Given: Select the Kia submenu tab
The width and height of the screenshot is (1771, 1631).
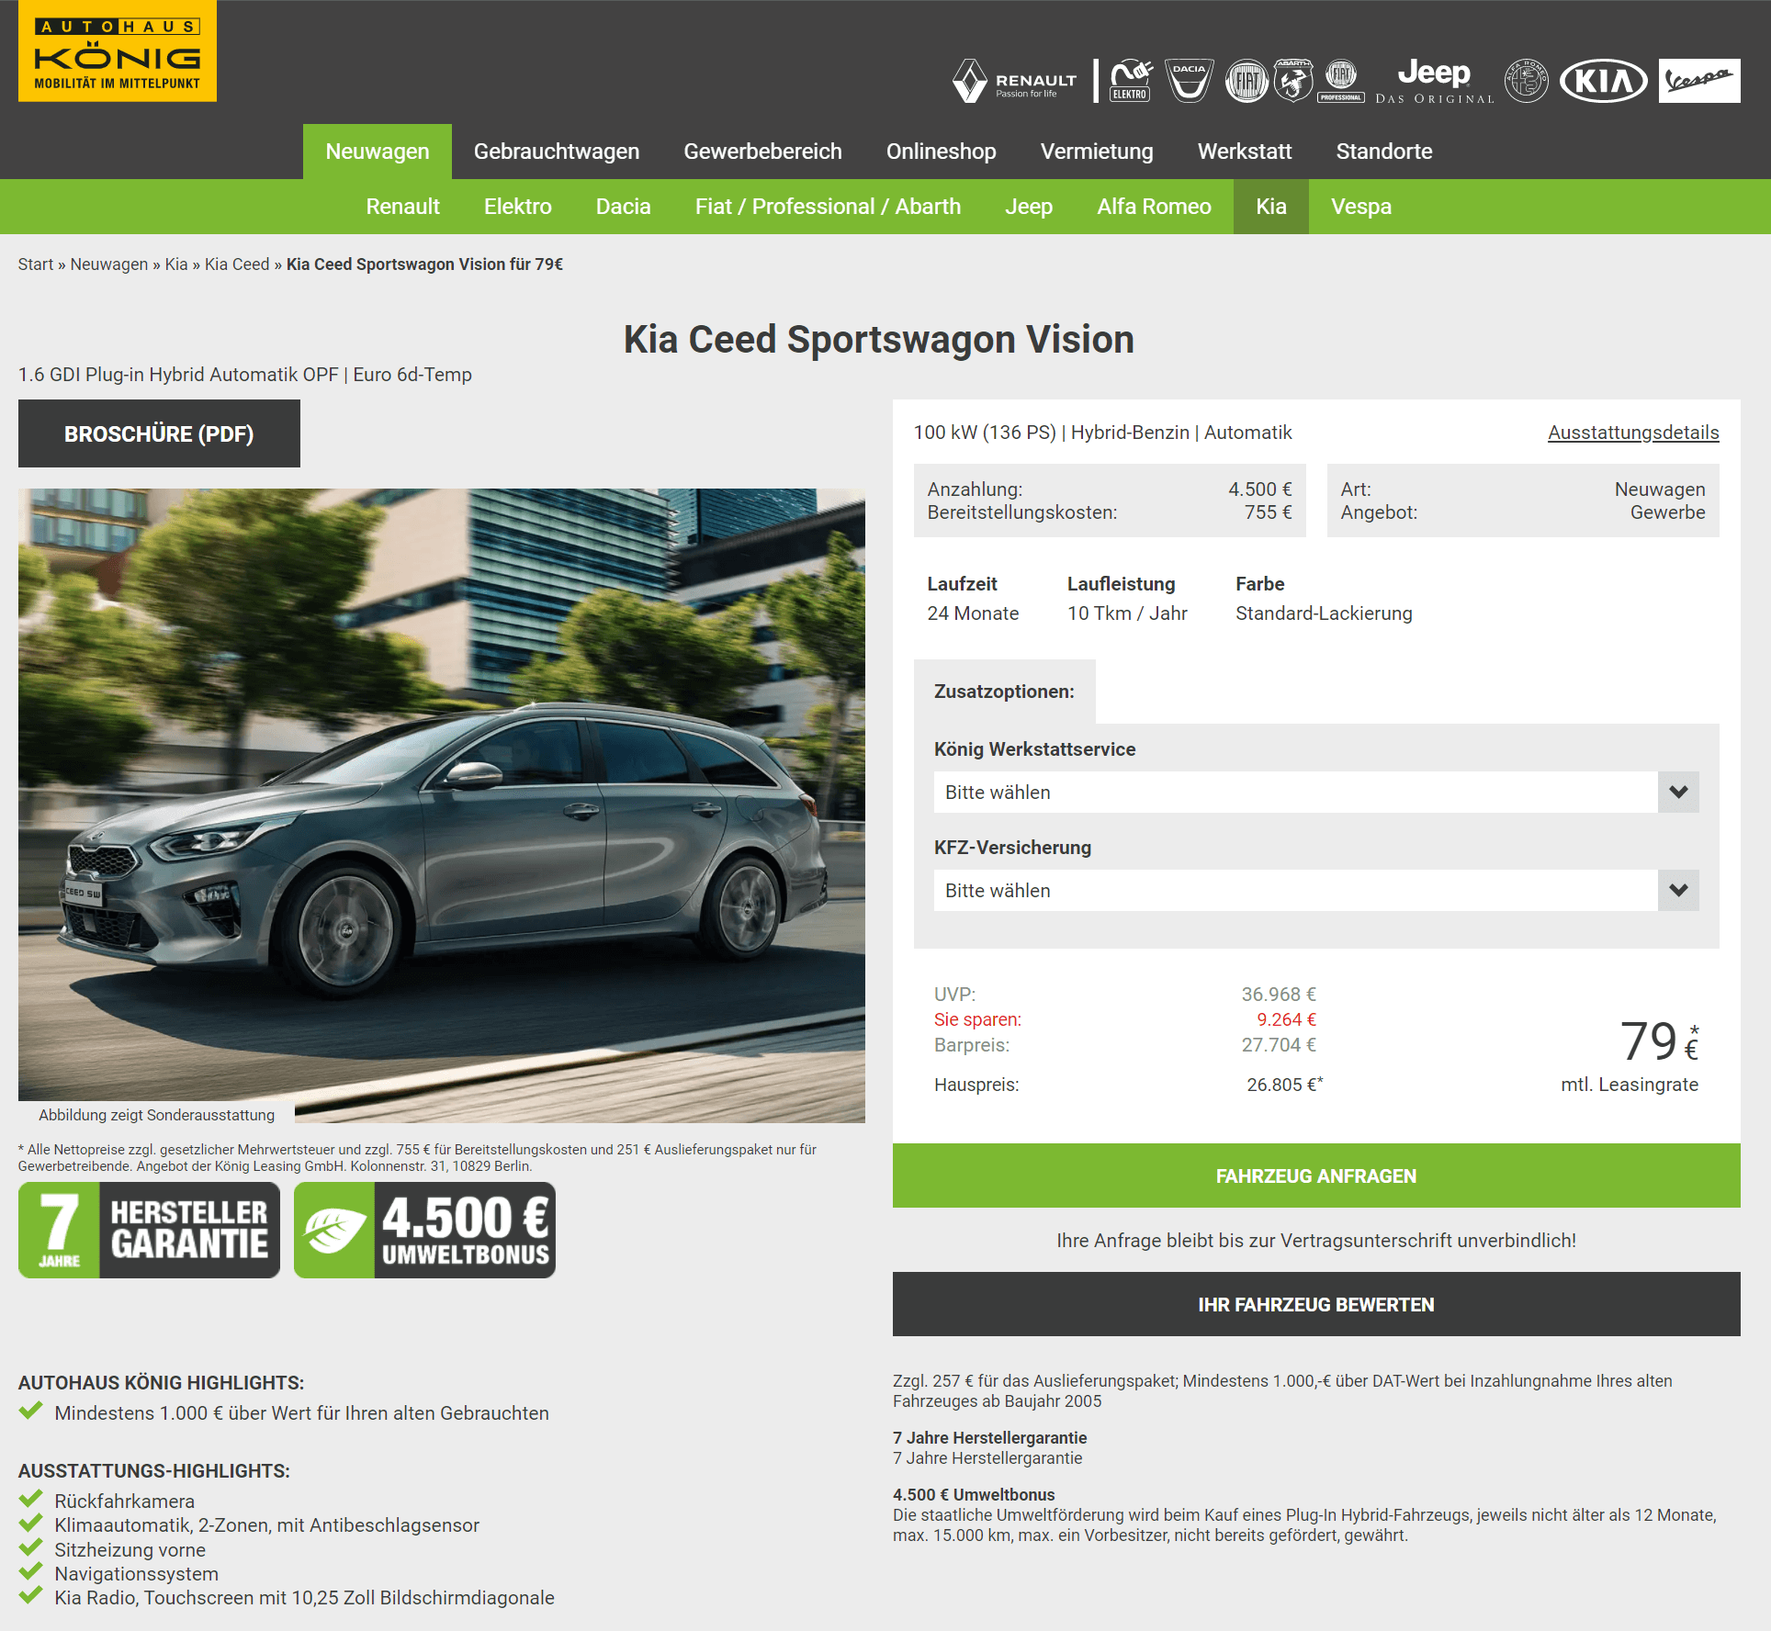Looking at the screenshot, I should pos(1271,207).
